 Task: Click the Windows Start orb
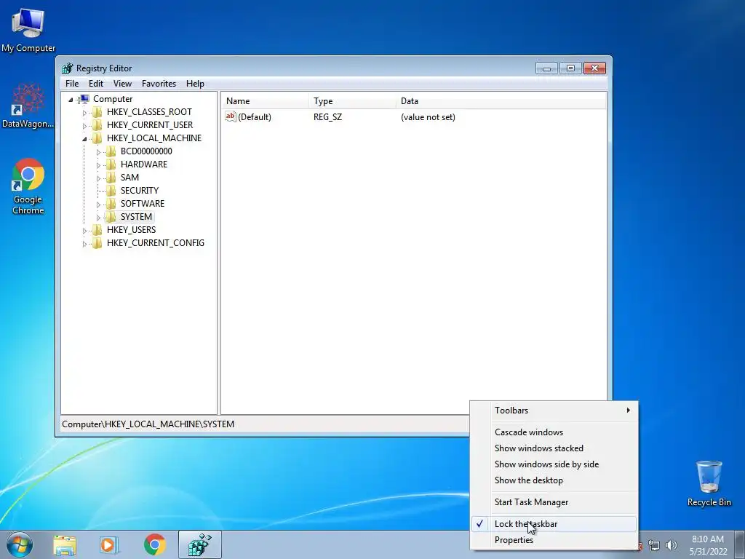point(20,544)
